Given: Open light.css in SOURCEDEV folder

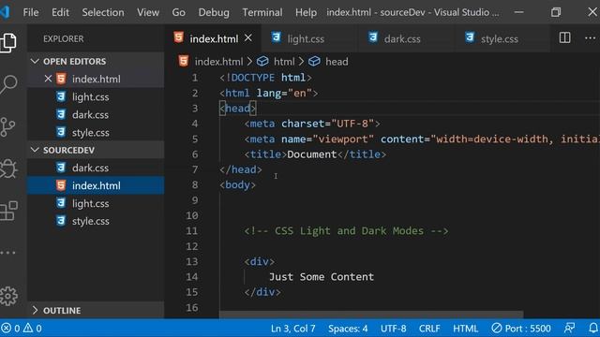Looking at the screenshot, I should tap(96, 203).
